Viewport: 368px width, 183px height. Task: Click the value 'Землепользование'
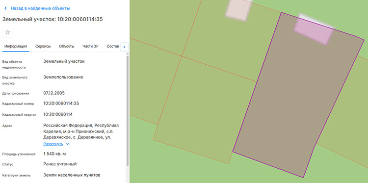point(63,77)
